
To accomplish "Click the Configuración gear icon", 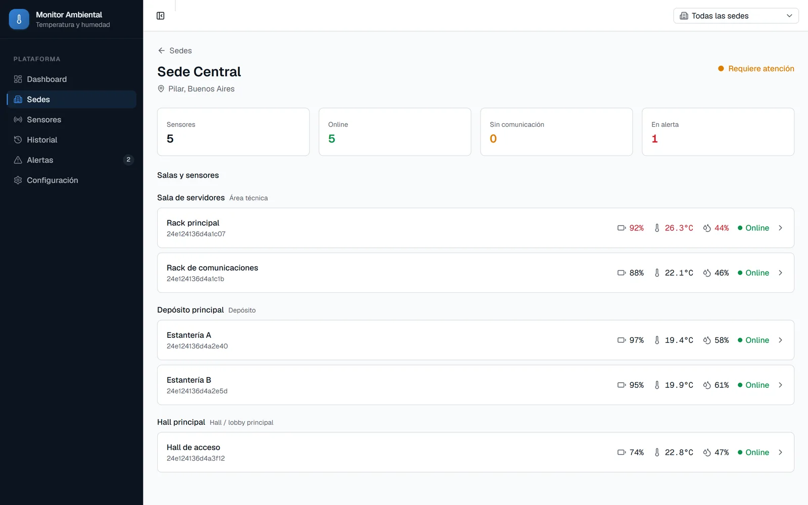I will [18, 180].
